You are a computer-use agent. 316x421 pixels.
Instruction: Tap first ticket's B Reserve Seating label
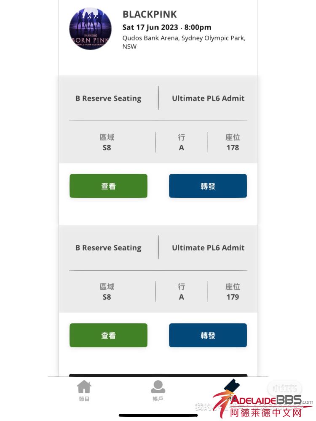pos(108,99)
